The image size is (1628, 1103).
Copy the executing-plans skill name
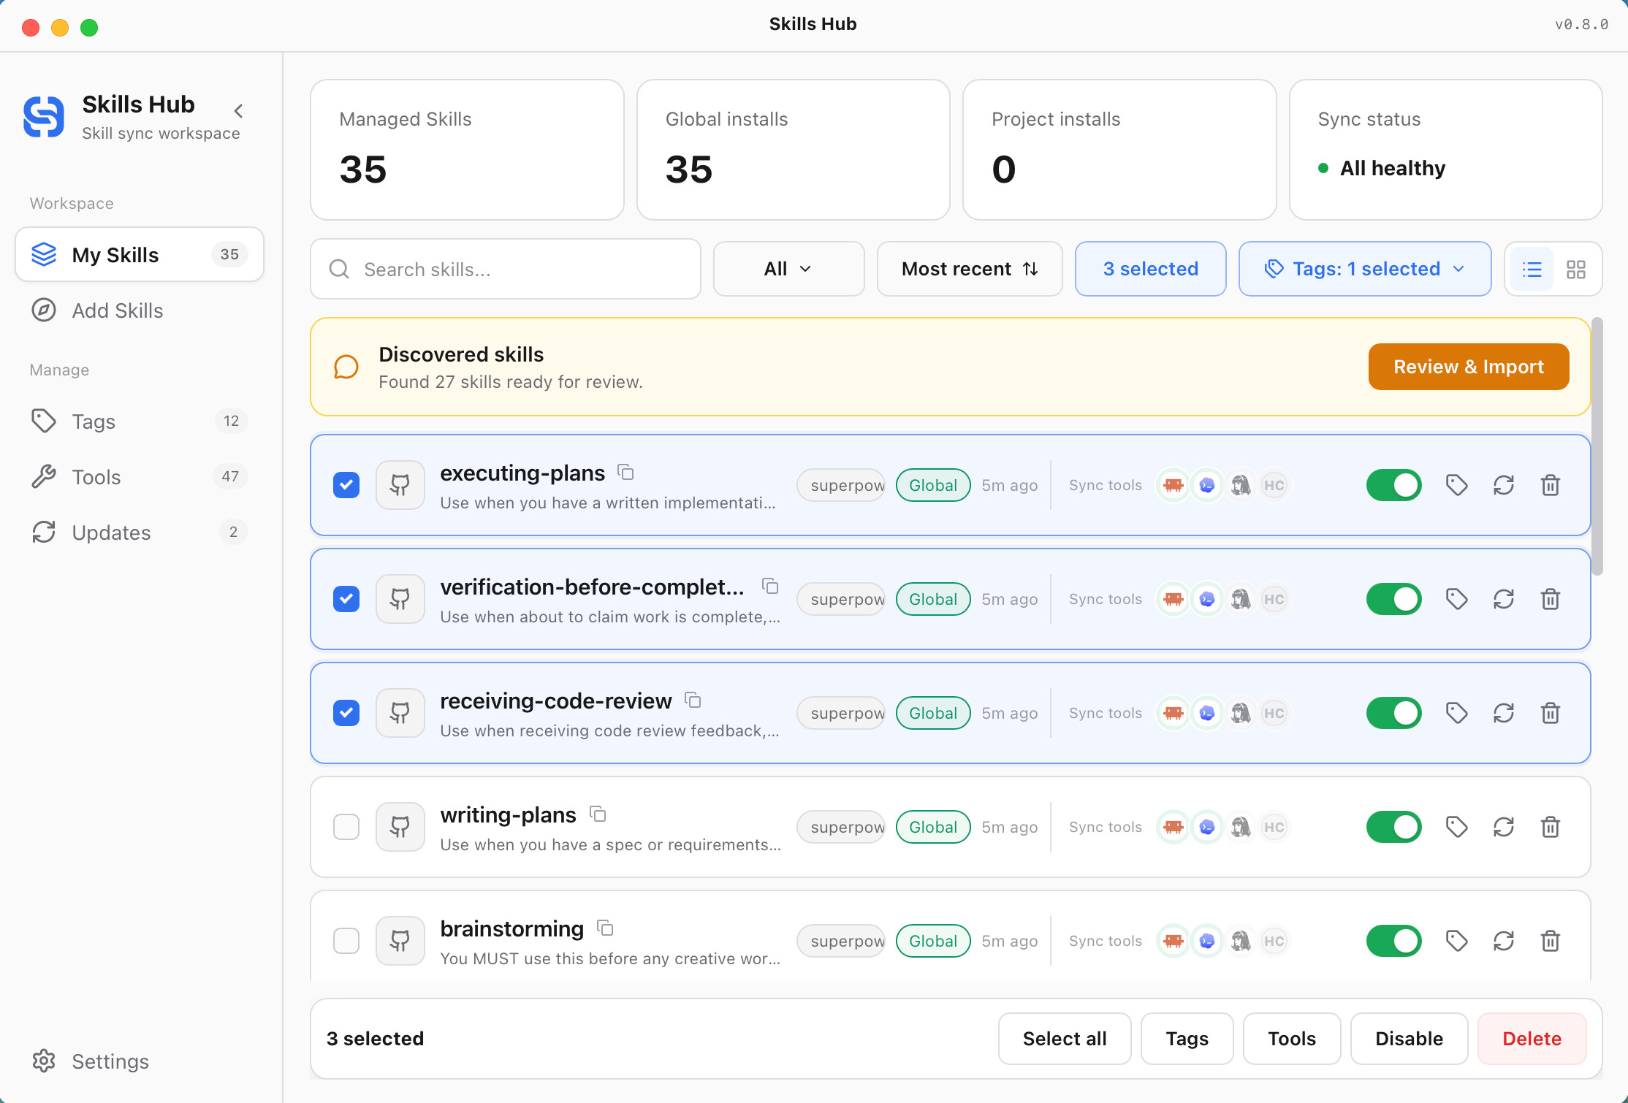tap(625, 473)
